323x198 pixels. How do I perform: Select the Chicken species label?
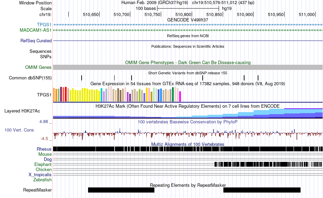44,169
